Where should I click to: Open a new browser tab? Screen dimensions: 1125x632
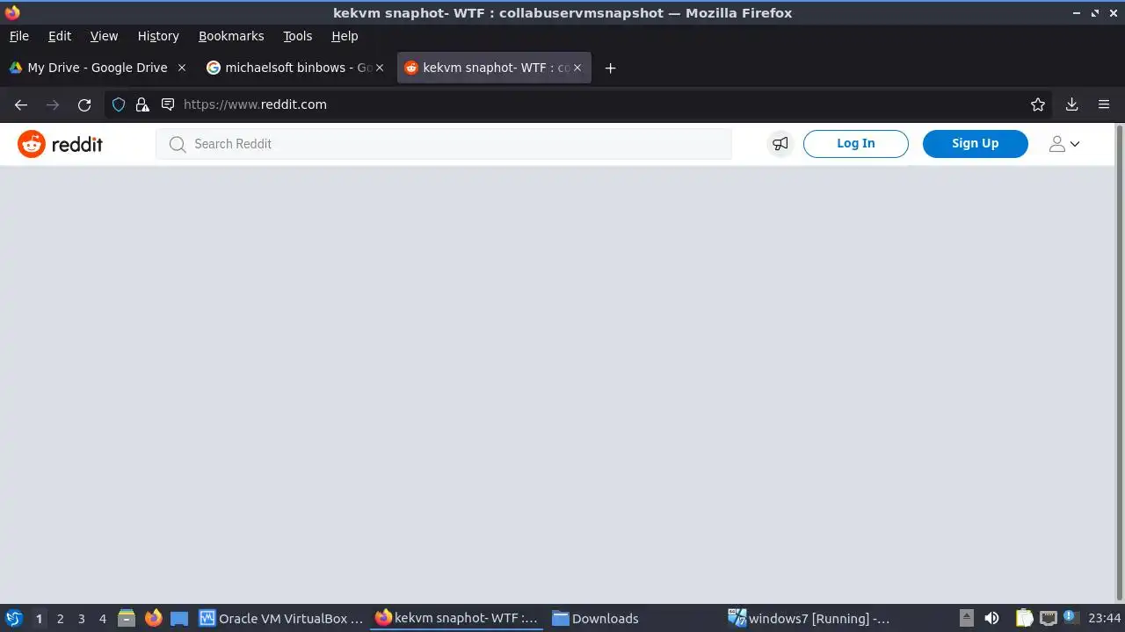(611, 68)
